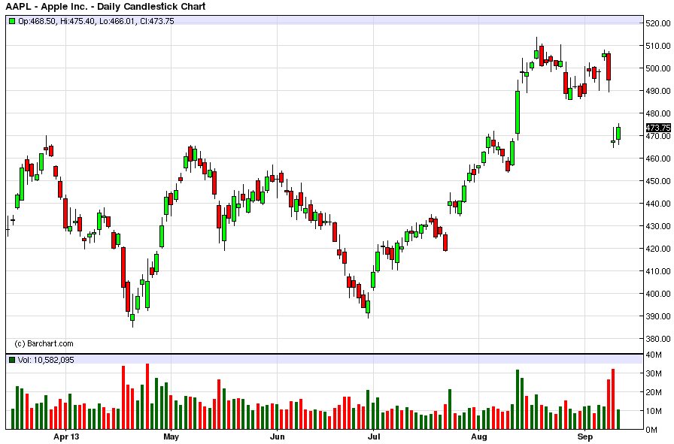Click the 'Lo:466.01' low value
Image resolution: width=674 pixels, height=444 pixels.
[x=117, y=21]
